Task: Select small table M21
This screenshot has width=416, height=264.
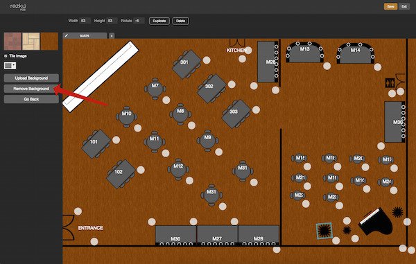Action: (300, 177)
